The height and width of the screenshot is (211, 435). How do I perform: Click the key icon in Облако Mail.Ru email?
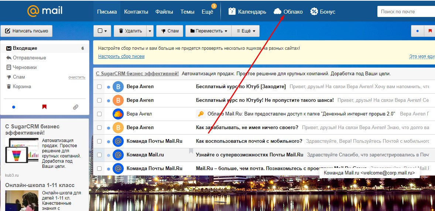point(200,114)
